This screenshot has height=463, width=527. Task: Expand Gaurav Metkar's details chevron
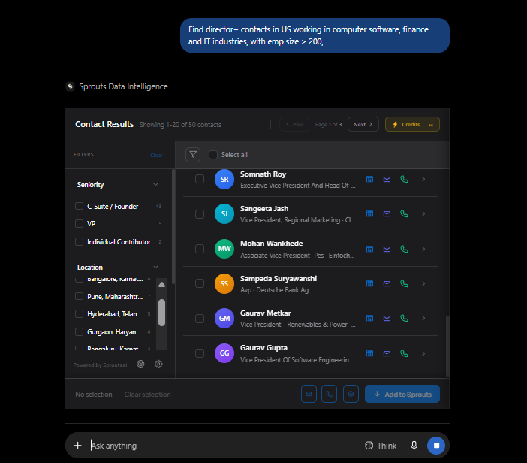coord(423,319)
